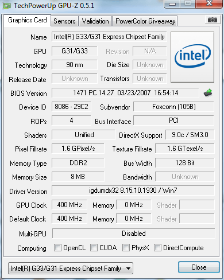Click the Release Date field showing Unknown
Screen dimensions: 224x280
[x=75, y=79]
